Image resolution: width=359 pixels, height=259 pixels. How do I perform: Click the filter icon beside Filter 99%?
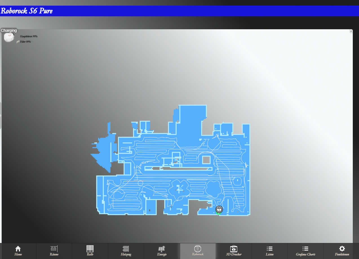[18, 42]
